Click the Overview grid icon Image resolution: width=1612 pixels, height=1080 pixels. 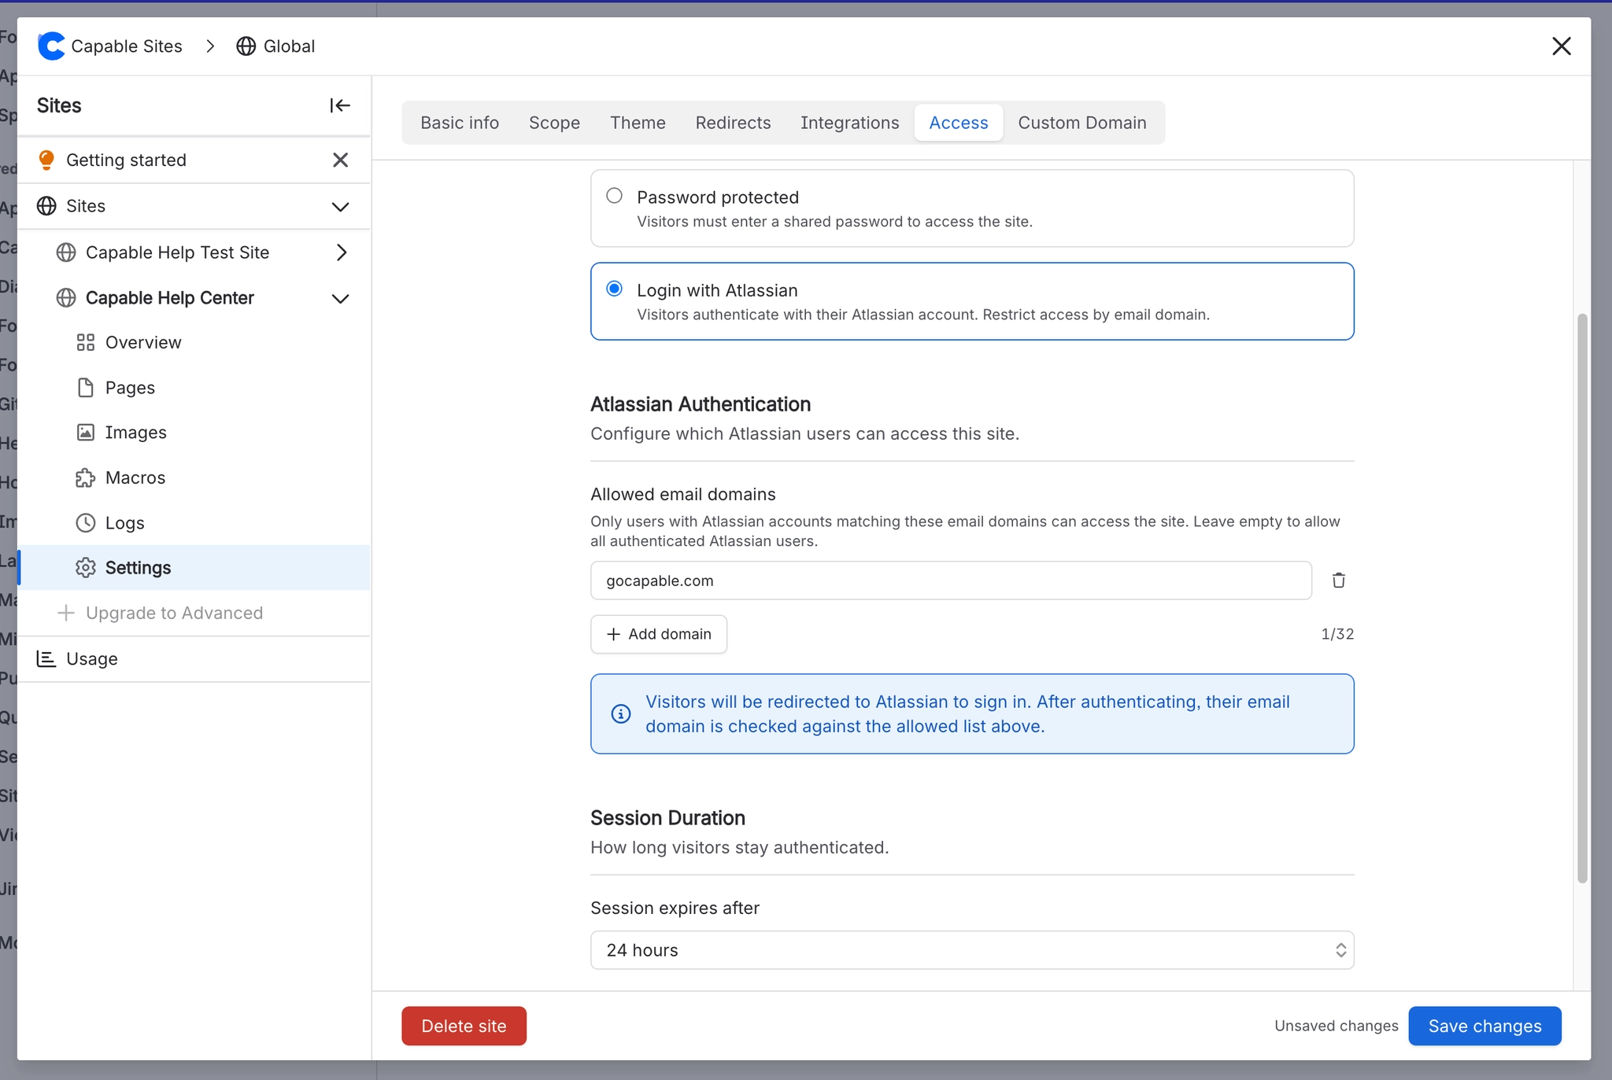point(86,343)
